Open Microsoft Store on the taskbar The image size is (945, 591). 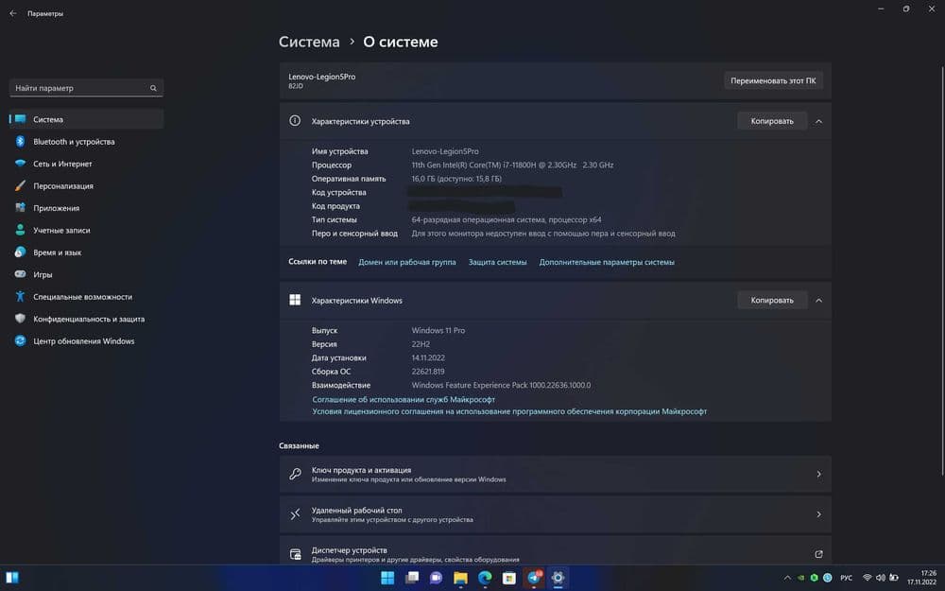(x=509, y=578)
